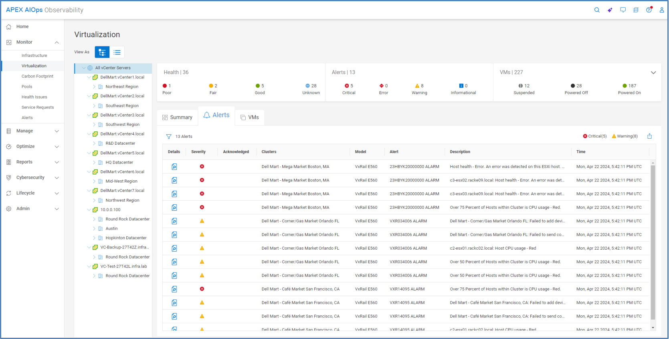
Task: Select 10.0.0.100 vCenter node
Action: point(110,210)
